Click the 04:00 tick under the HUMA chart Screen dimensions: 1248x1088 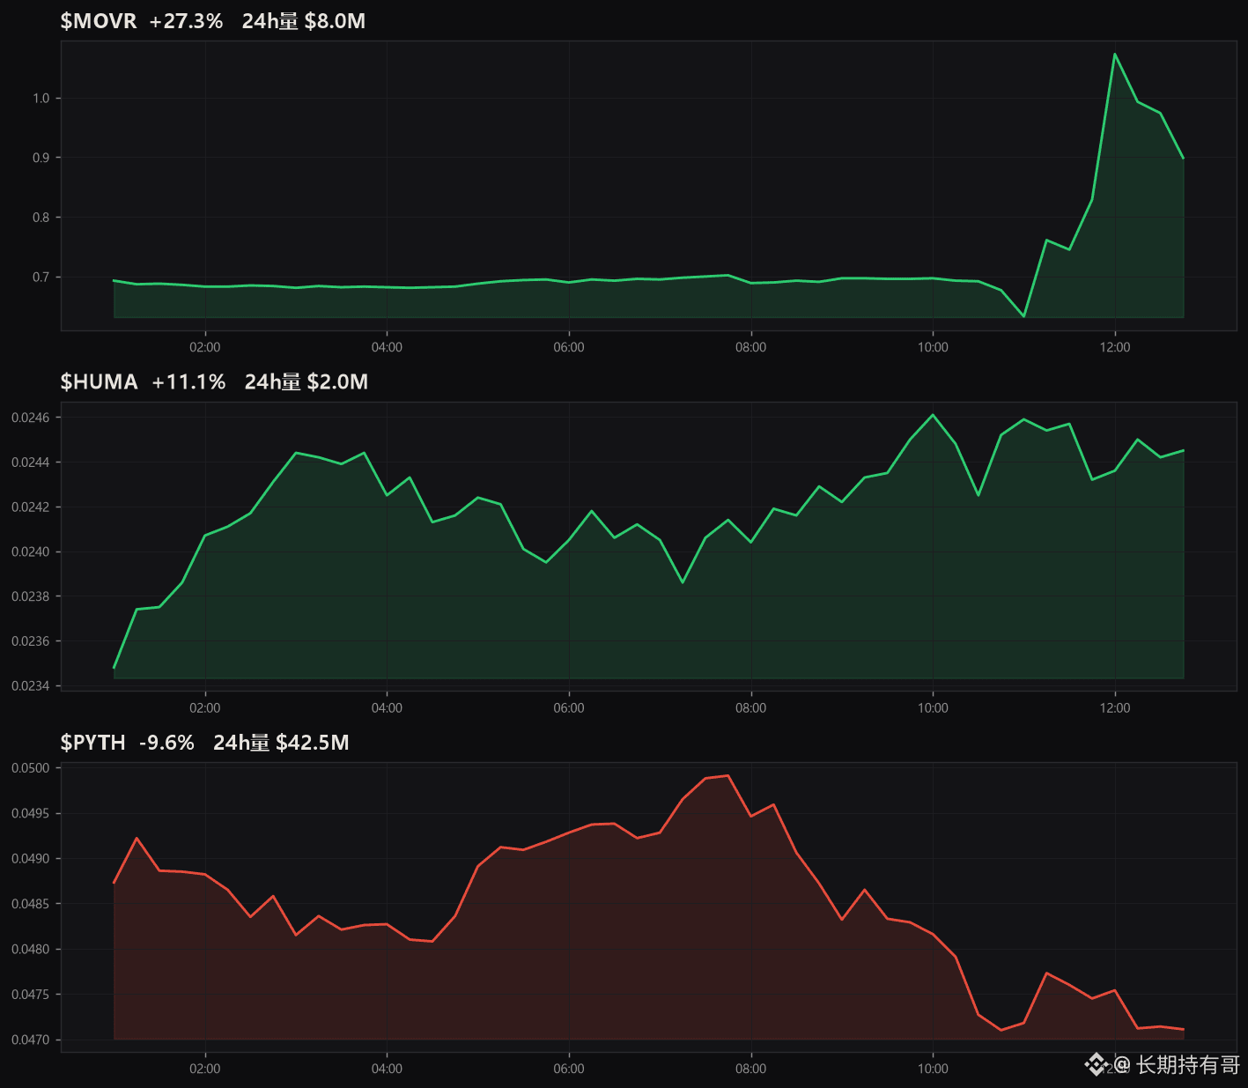click(x=387, y=708)
